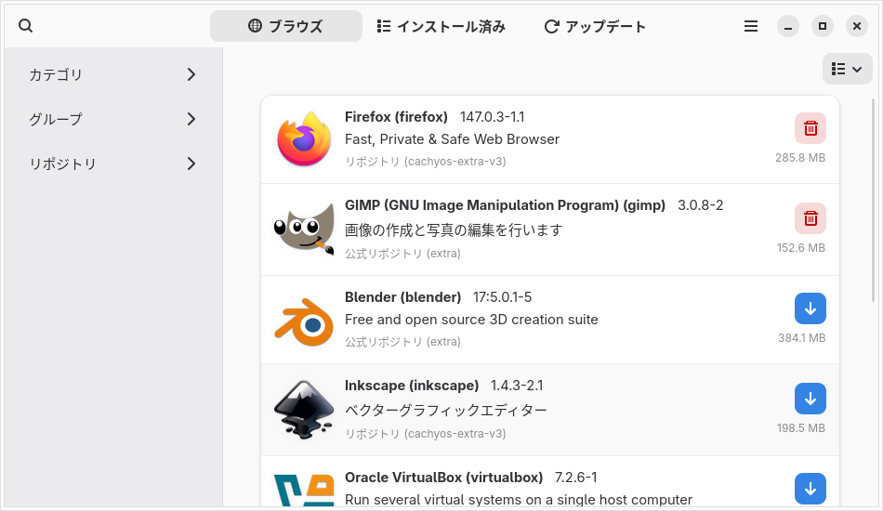
Task: Click the package list vertical scrollbar
Action: 874,201
